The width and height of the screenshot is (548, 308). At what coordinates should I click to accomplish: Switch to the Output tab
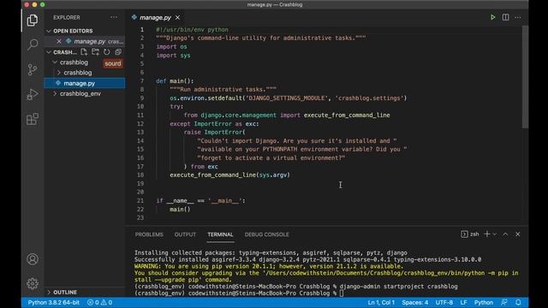point(185,234)
